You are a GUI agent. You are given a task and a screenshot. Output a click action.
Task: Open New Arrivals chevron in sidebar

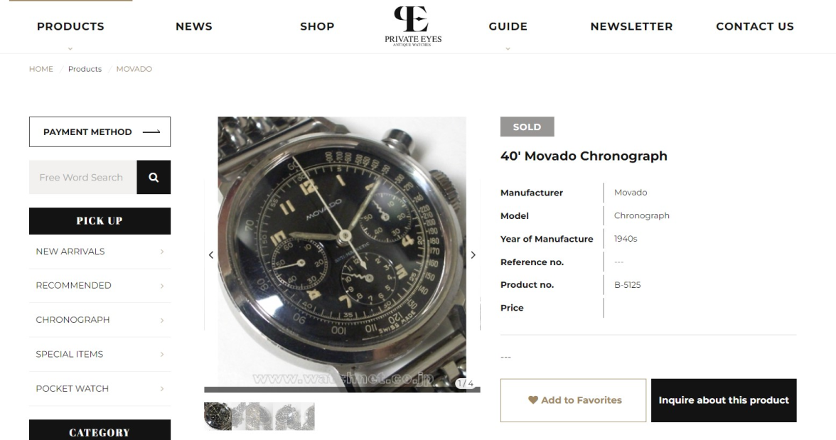pos(162,252)
